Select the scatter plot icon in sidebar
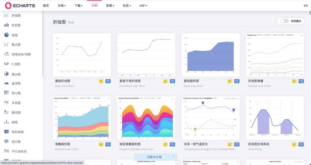This screenshot has width=311, height=165. [x=6, y=45]
